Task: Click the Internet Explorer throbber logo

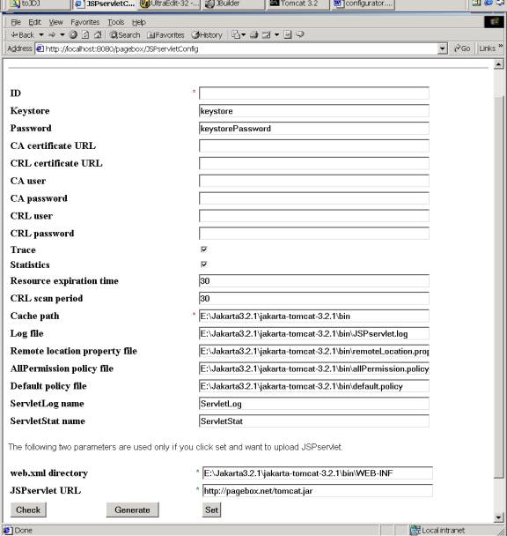Action: tap(494, 22)
